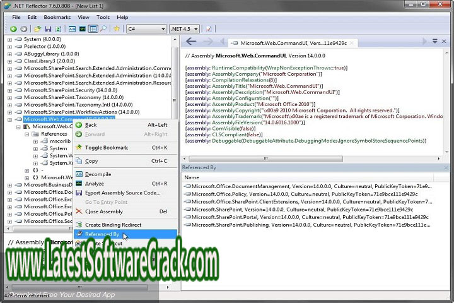
Task: Click the AssemblyCompany attribute link
Action: click(x=235, y=74)
